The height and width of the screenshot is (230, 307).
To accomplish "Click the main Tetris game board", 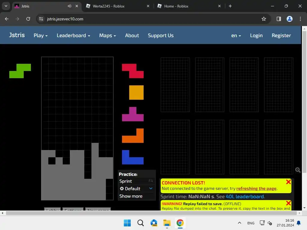I will coord(77,128).
